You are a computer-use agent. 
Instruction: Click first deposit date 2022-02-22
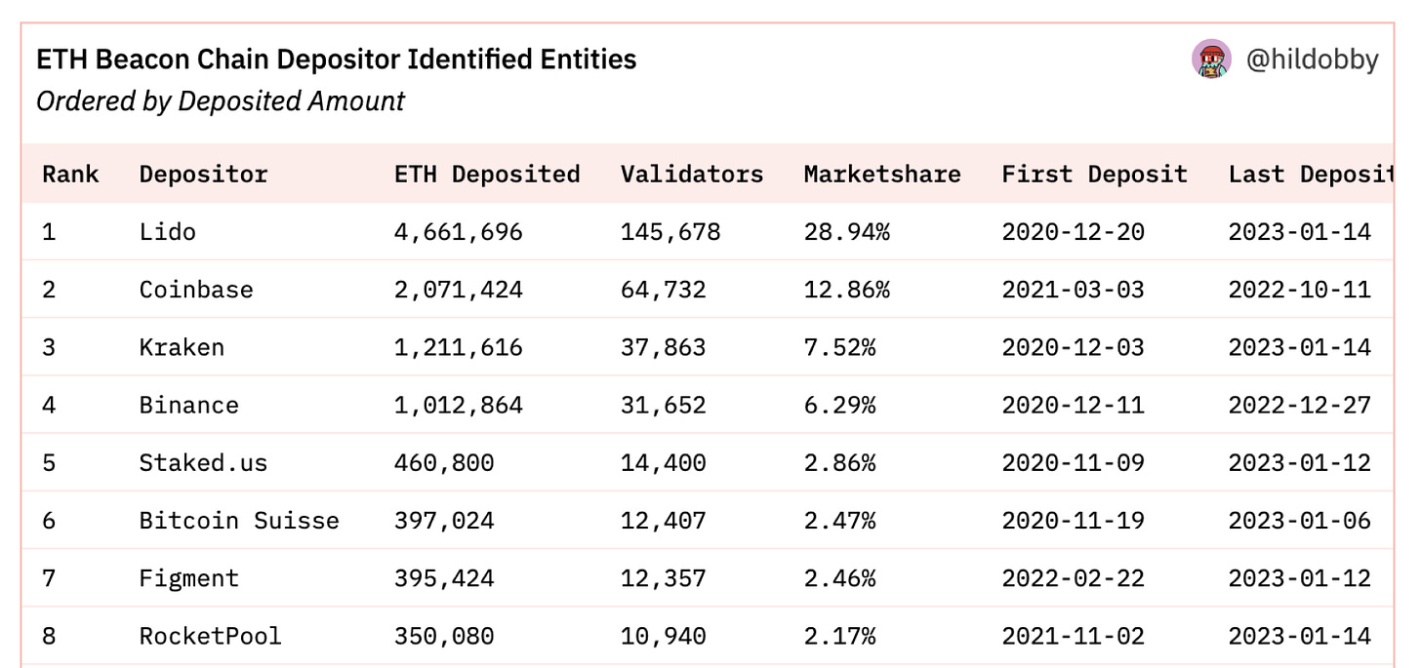[1073, 578]
